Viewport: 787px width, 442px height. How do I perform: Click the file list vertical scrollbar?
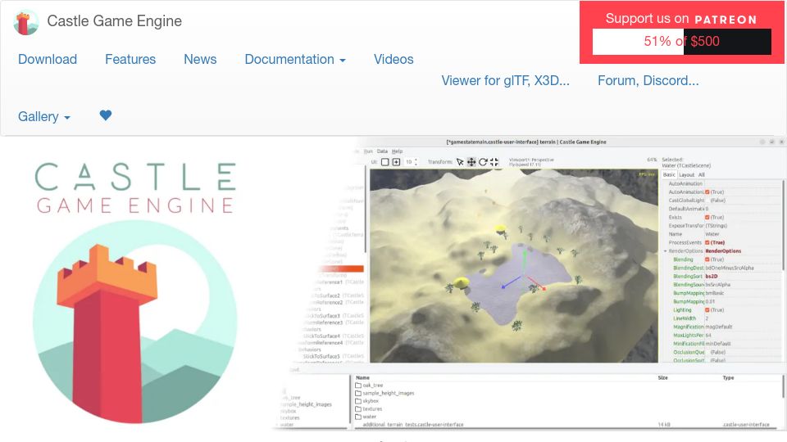(x=784, y=386)
